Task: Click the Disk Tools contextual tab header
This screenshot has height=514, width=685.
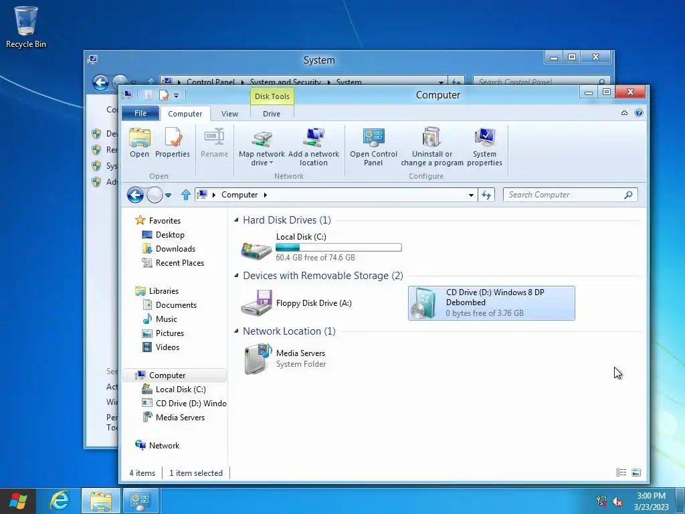Action: [272, 96]
